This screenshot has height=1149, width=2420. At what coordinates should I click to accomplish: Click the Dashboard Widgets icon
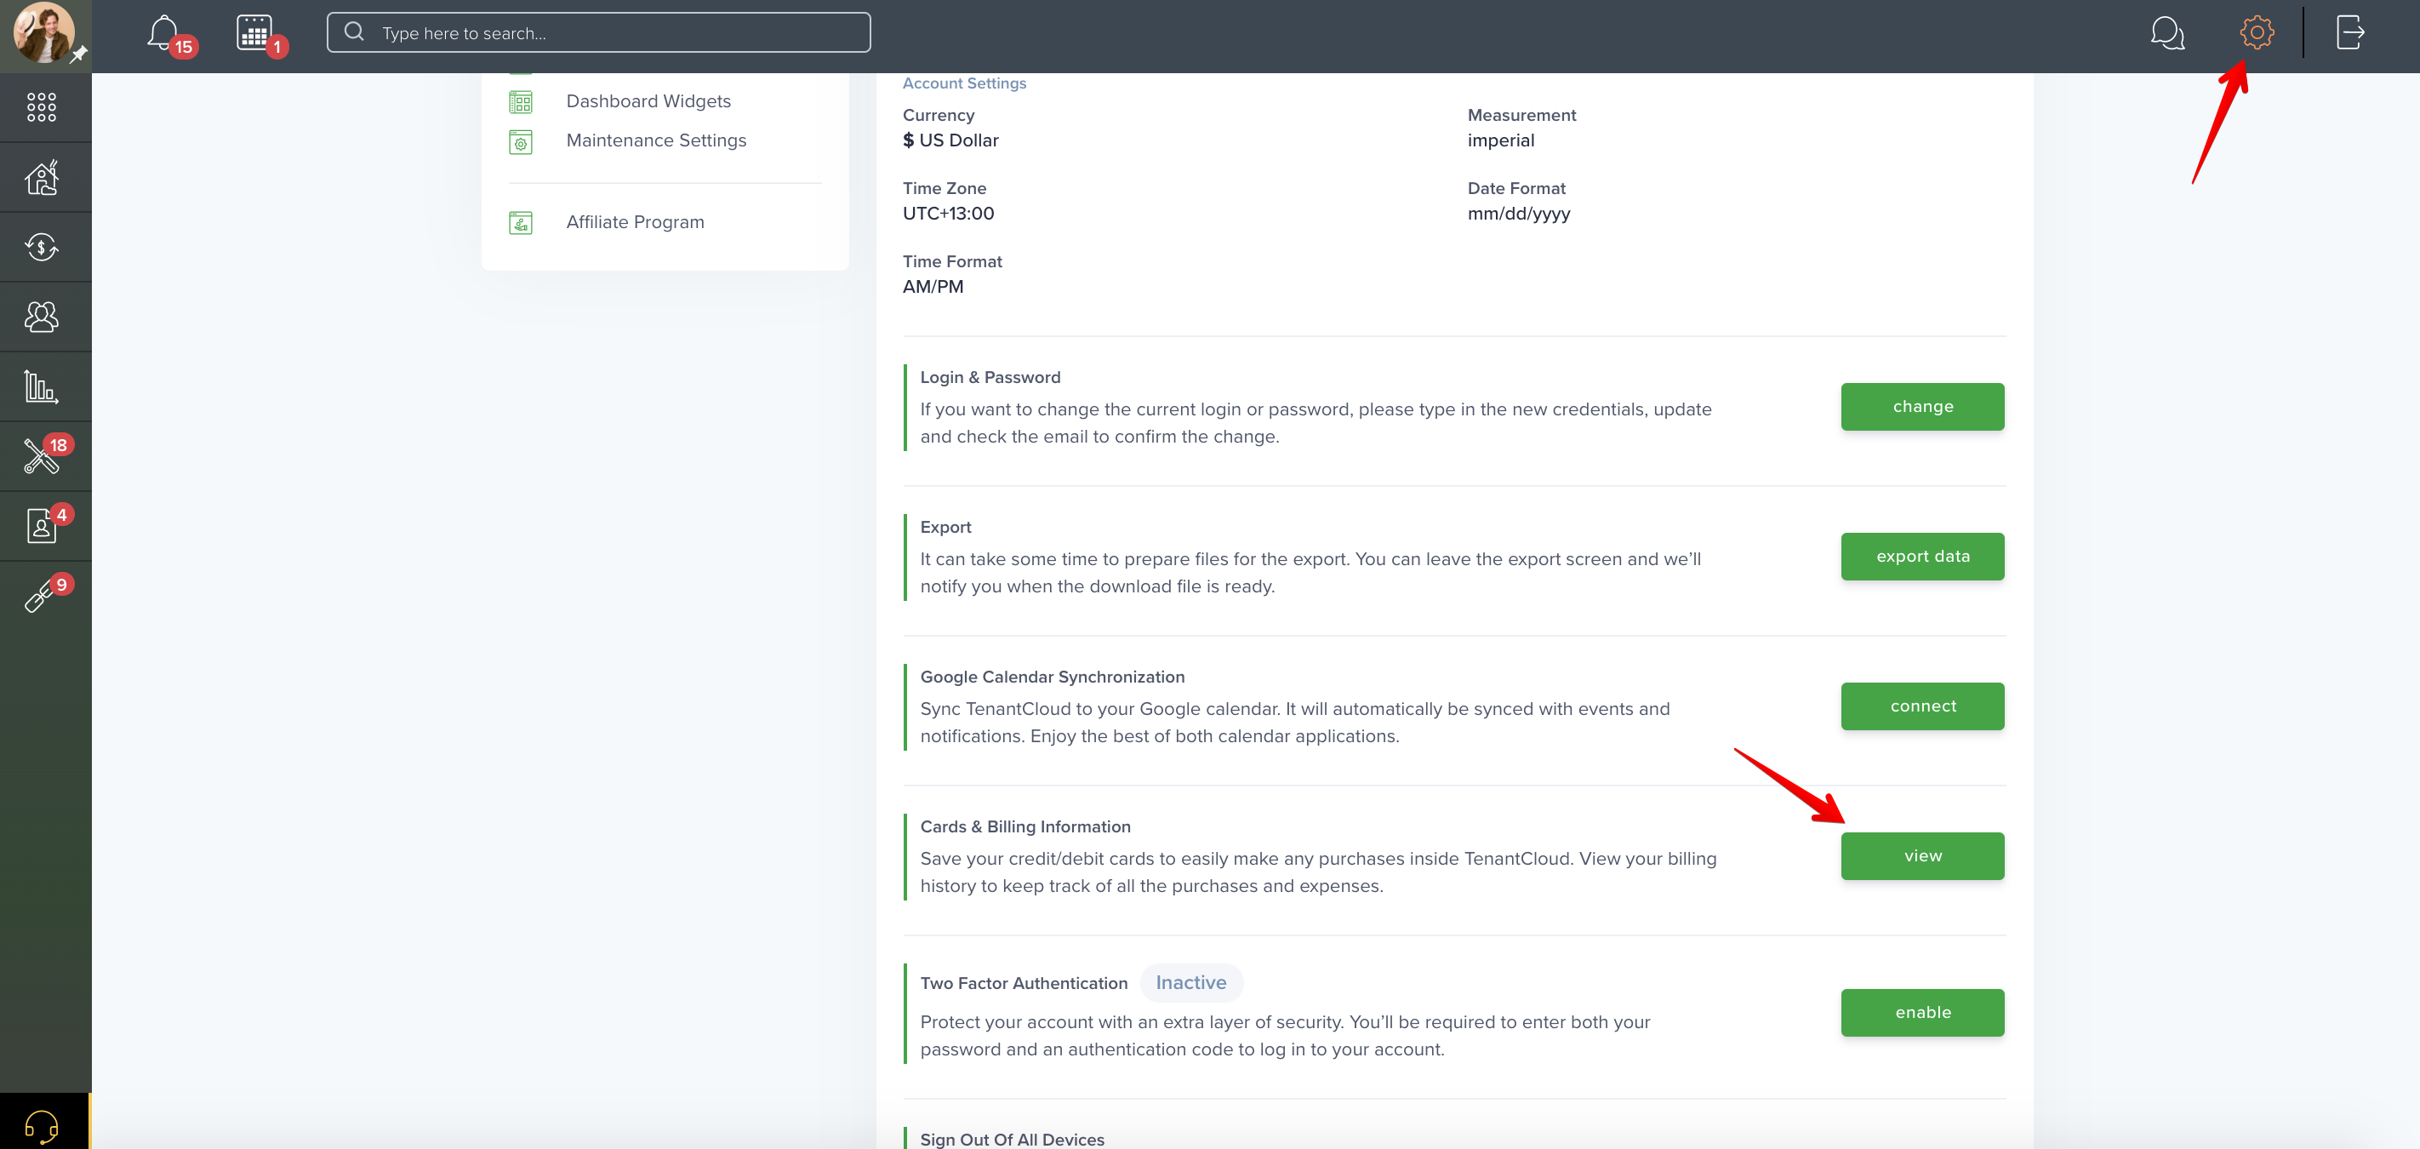coord(521,101)
